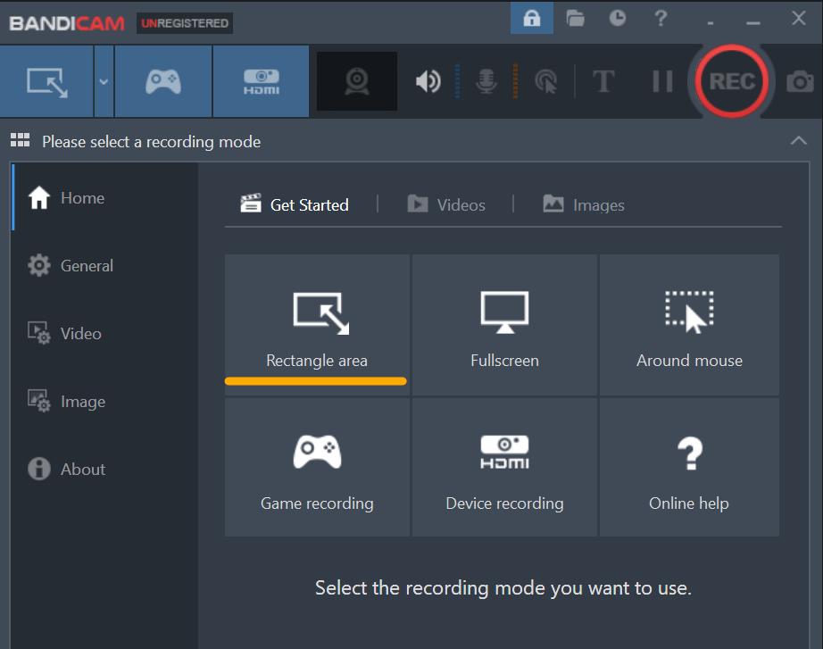Choose the Device recording tile
The image size is (823, 649).
(x=504, y=467)
